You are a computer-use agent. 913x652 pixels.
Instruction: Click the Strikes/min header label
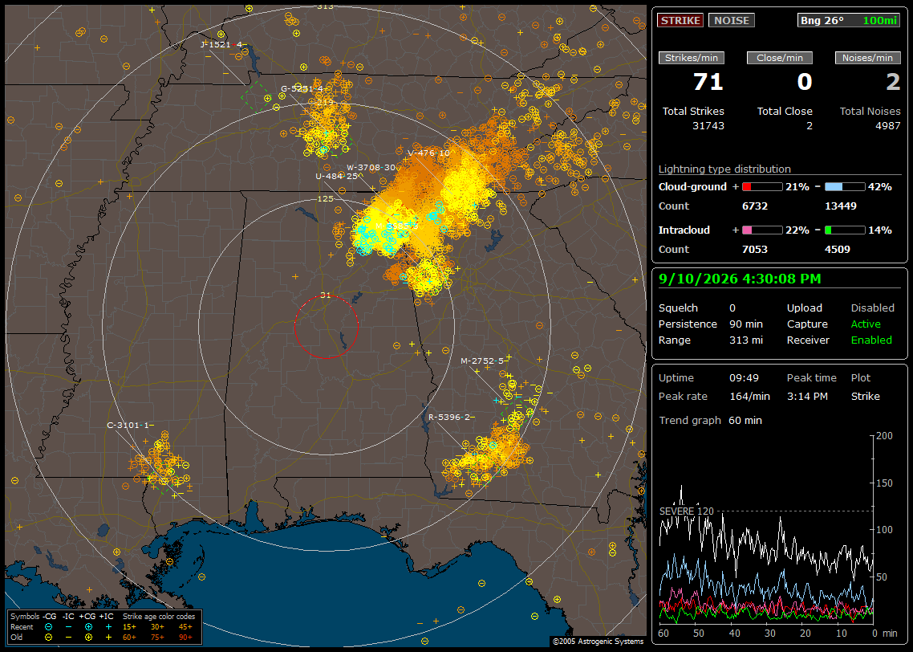point(691,58)
